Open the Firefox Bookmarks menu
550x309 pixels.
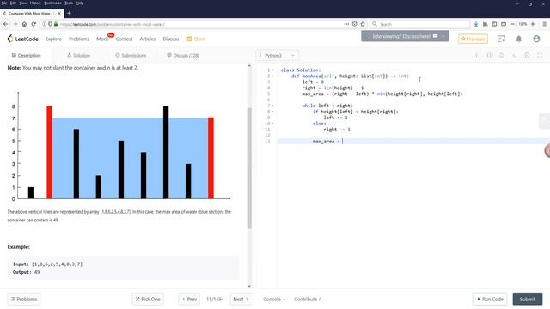coord(52,3)
